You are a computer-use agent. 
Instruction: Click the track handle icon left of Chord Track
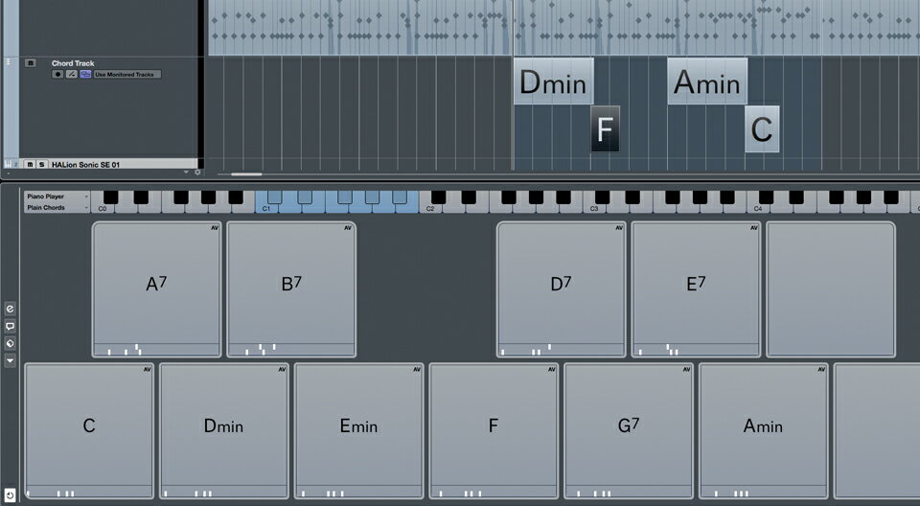point(9,61)
